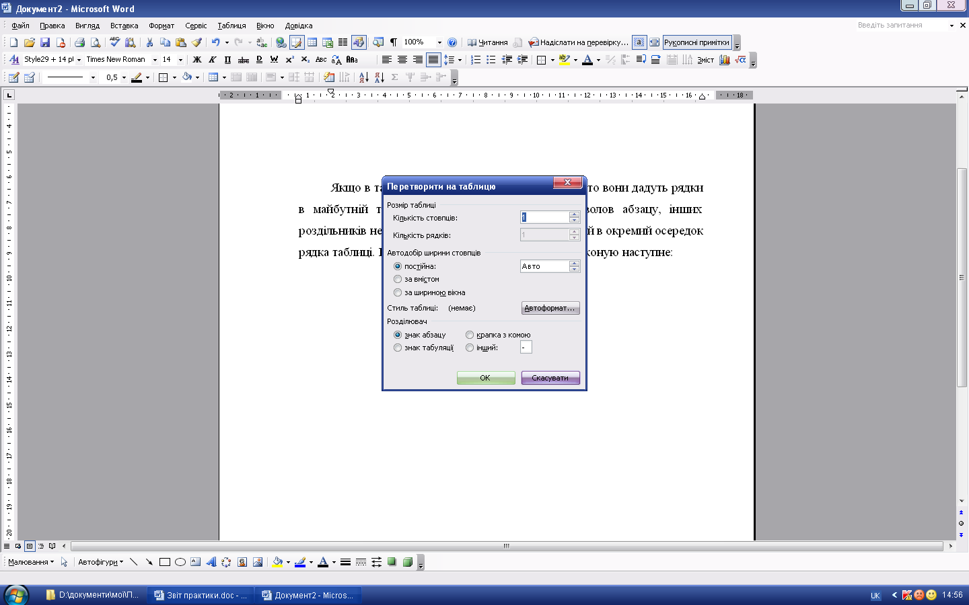This screenshot has height=605, width=969.
Task: Open the Файл menu
Action: pyautogui.click(x=20, y=26)
